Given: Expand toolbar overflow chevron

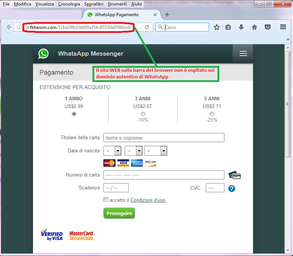Looking at the screenshot, I should coord(288,39).
